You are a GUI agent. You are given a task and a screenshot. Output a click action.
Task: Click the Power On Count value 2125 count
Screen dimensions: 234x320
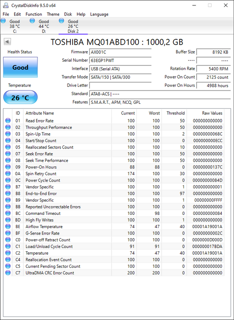pyautogui.click(x=213, y=77)
